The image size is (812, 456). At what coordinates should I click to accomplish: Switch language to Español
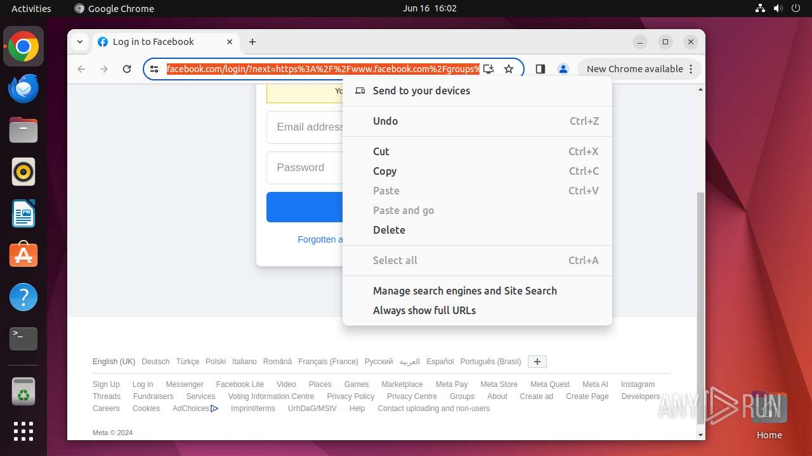click(440, 362)
